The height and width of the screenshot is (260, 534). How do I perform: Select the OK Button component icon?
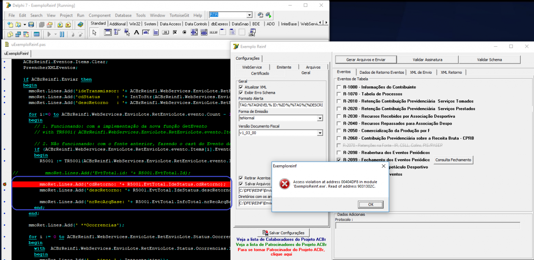(166, 33)
